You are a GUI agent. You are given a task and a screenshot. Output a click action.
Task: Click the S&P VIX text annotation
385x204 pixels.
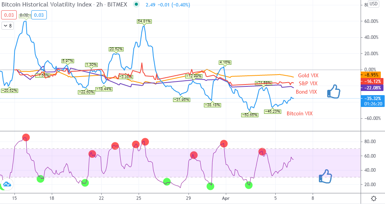(x=308, y=83)
